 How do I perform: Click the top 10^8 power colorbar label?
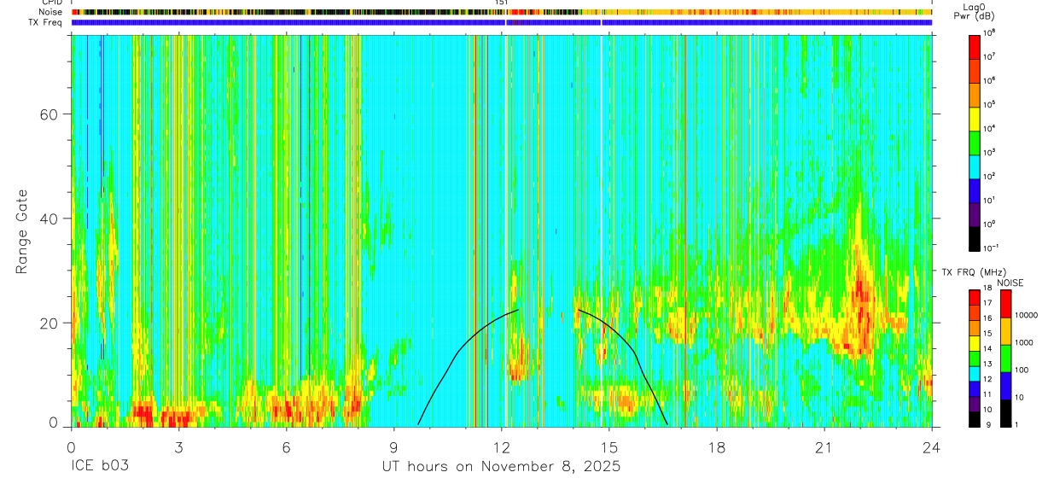click(990, 32)
